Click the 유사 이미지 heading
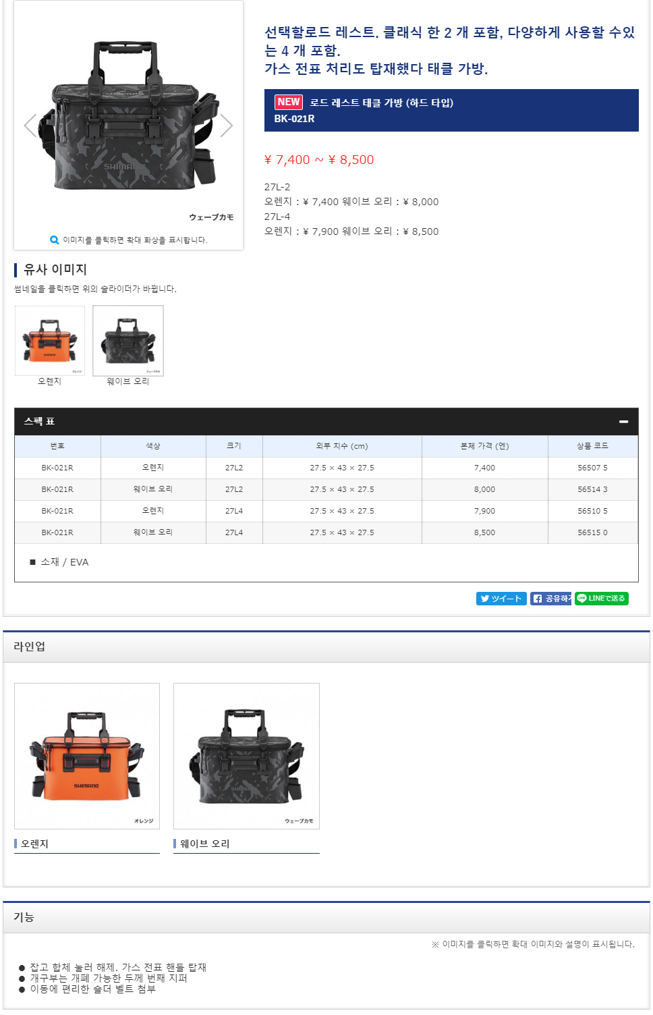Image resolution: width=653 pixels, height=1015 pixels. pos(55,269)
